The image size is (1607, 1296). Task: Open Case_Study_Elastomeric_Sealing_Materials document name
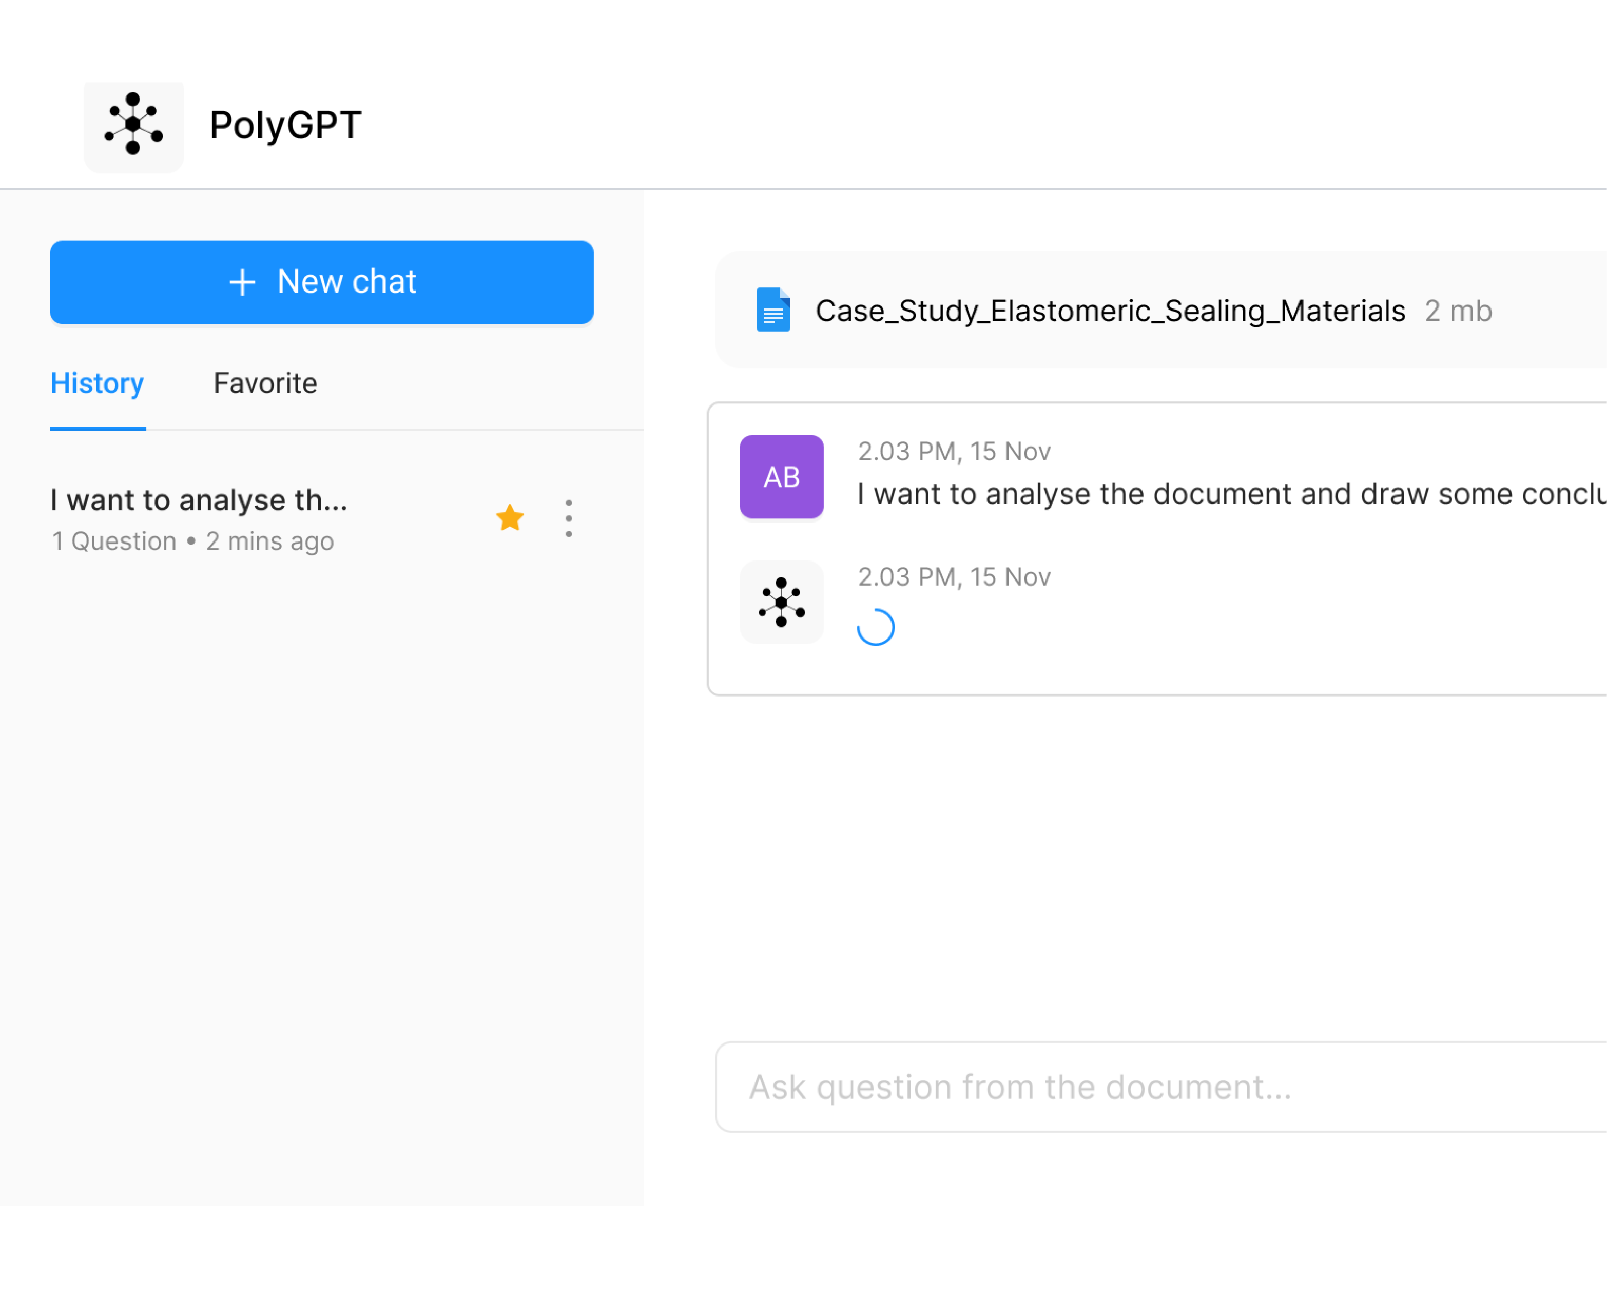(1110, 312)
